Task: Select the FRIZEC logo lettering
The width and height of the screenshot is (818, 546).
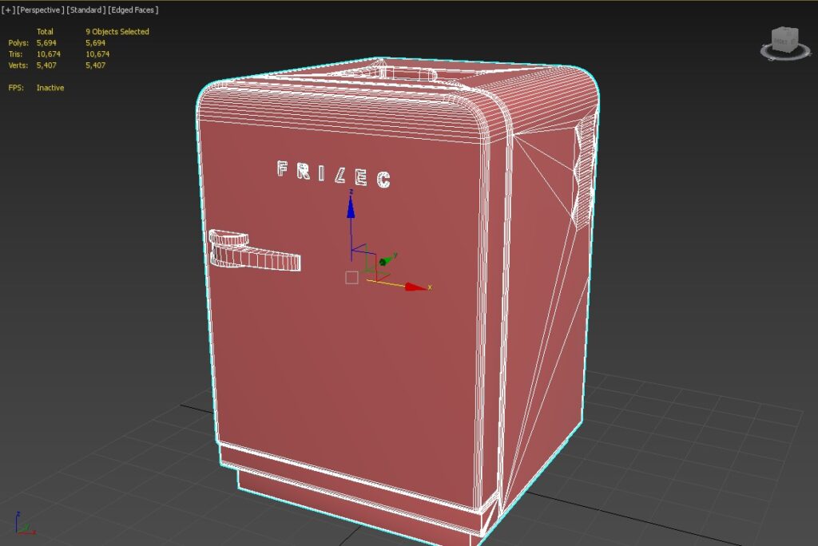Action: click(x=333, y=174)
